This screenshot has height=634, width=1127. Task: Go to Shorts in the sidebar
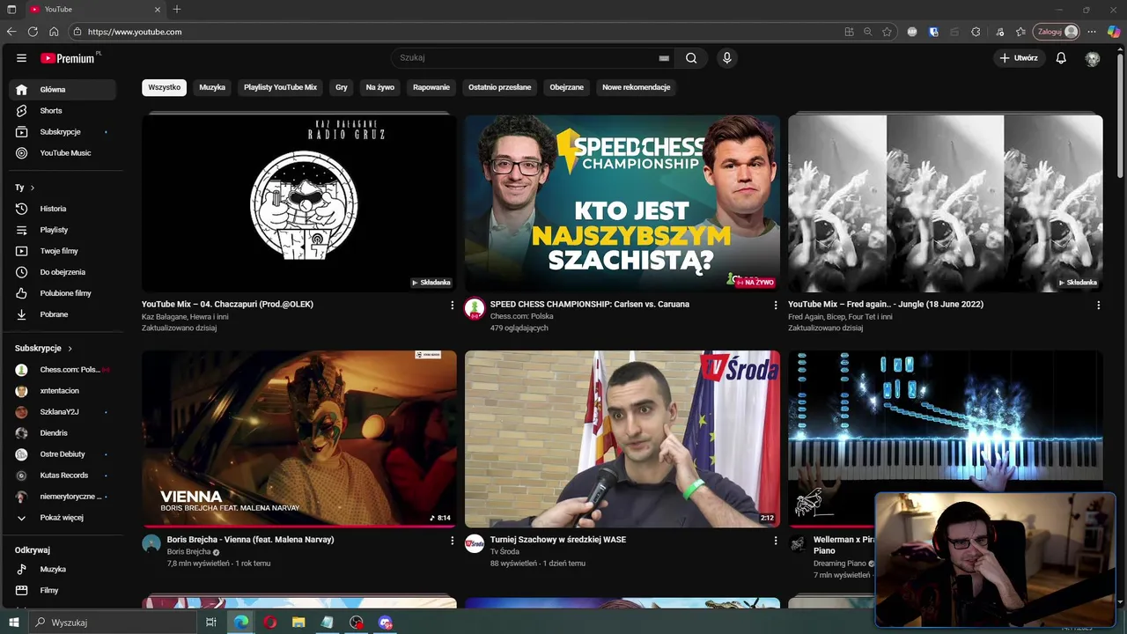(62, 111)
